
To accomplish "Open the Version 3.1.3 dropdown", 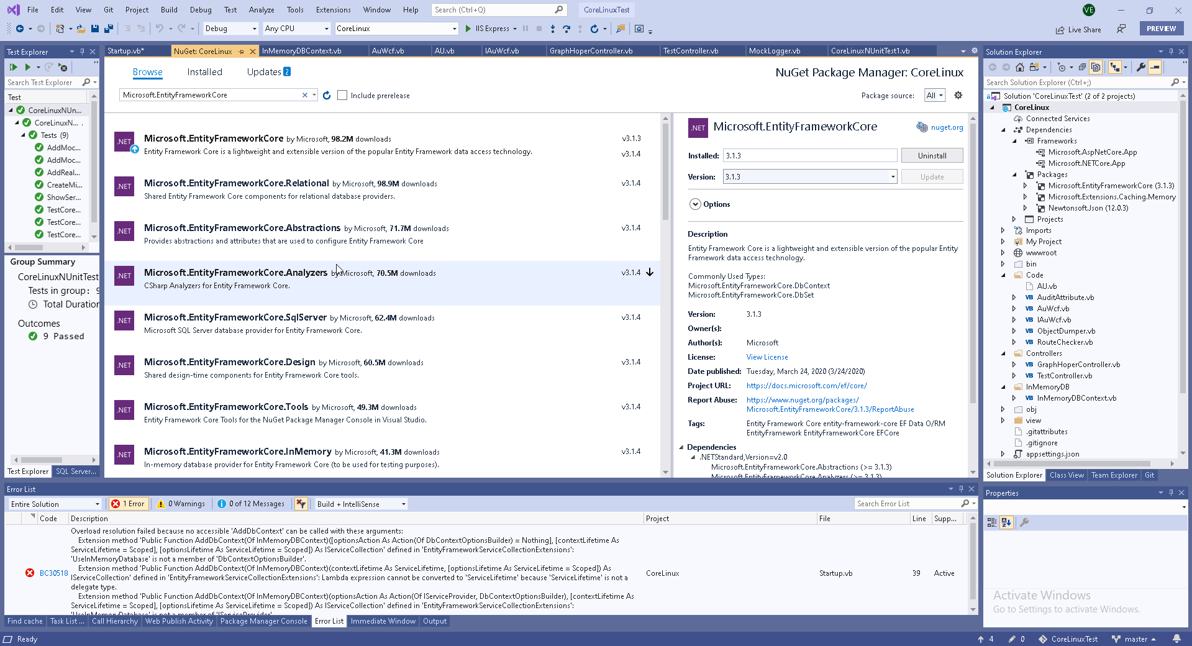I will (x=810, y=177).
